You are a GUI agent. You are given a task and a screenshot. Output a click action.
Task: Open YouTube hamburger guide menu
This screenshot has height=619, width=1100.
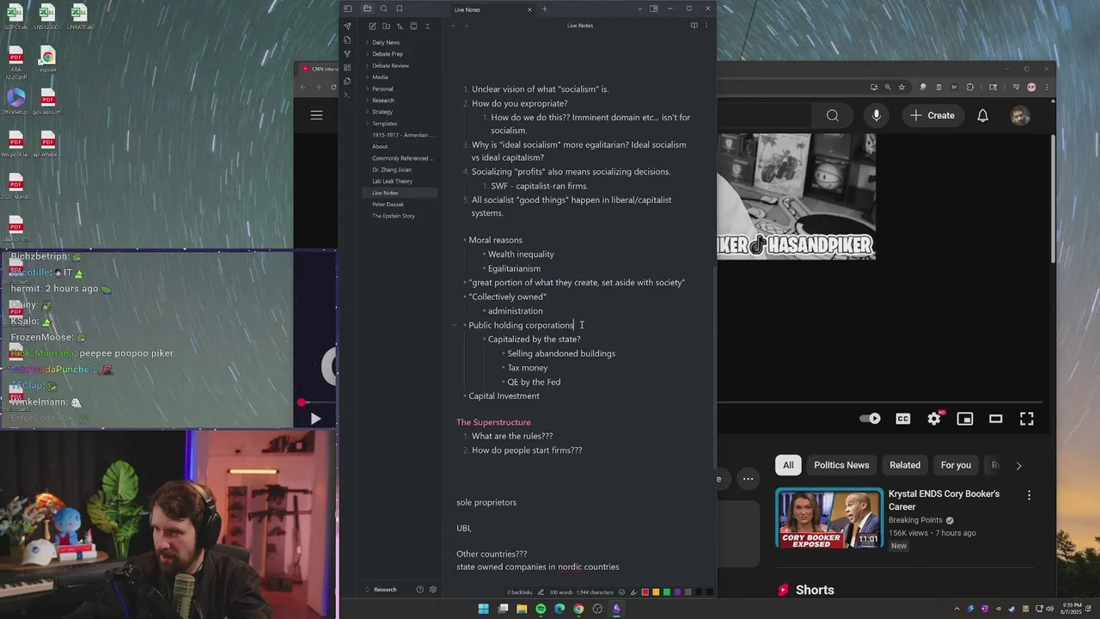(x=316, y=115)
